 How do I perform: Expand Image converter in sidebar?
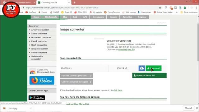[39, 49]
